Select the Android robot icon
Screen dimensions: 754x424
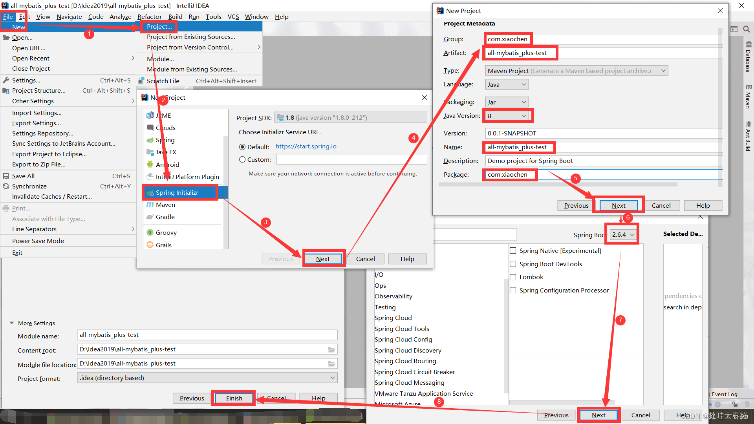pyautogui.click(x=150, y=164)
